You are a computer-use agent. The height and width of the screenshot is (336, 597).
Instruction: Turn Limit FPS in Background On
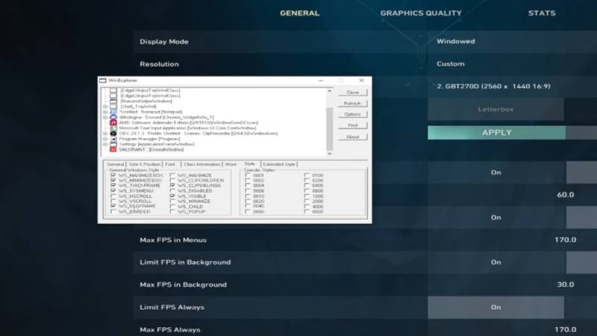click(496, 262)
